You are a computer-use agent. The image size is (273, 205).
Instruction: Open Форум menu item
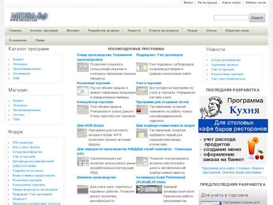[192, 30]
